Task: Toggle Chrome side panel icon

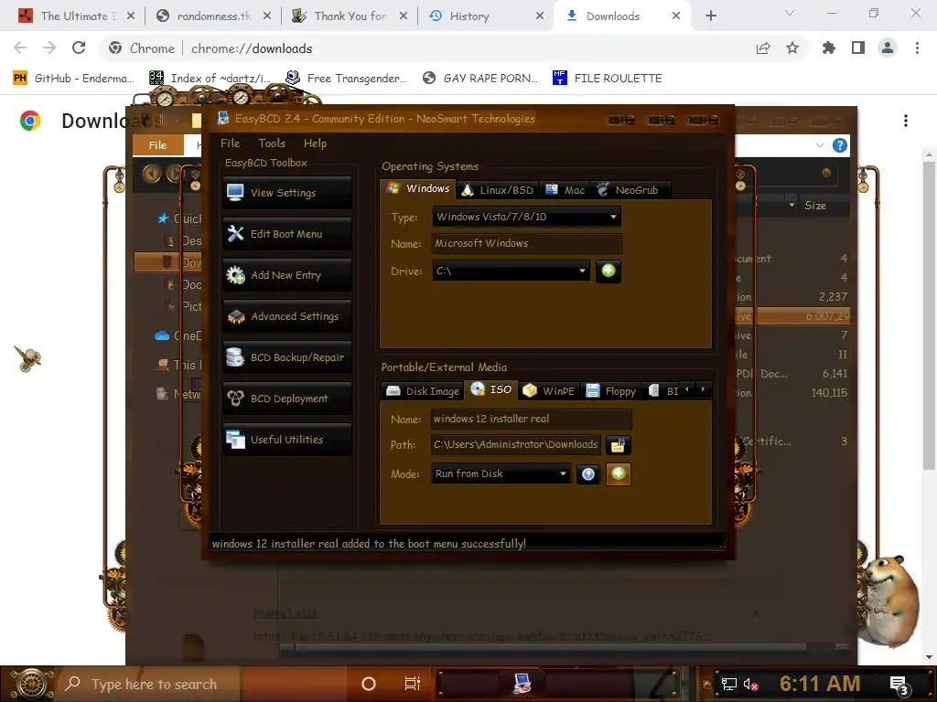Action: tap(858, 48)
